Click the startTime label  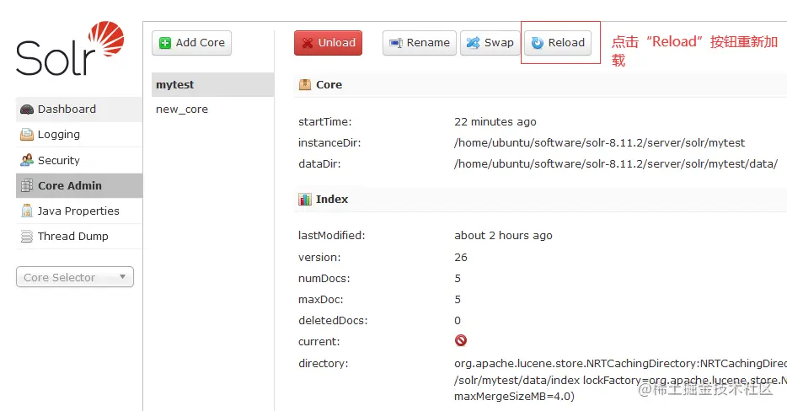point(324,122)
